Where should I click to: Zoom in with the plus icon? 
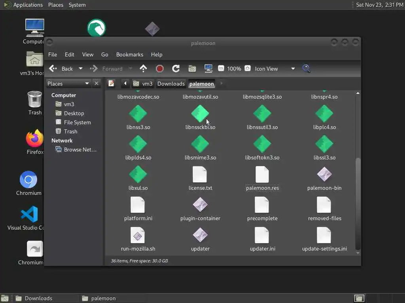coord(248,69)
